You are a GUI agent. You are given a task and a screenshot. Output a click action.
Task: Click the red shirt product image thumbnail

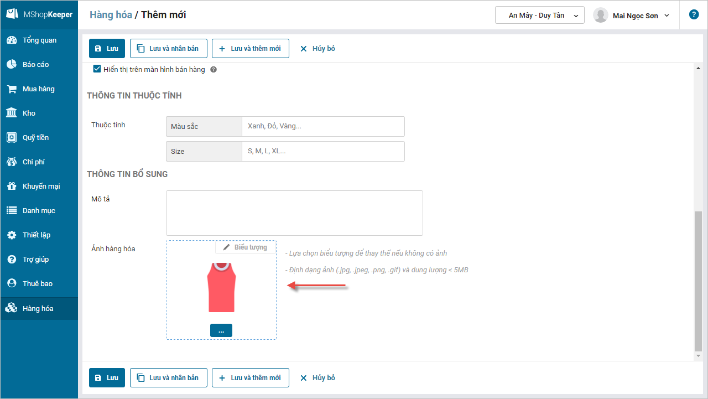221,288
